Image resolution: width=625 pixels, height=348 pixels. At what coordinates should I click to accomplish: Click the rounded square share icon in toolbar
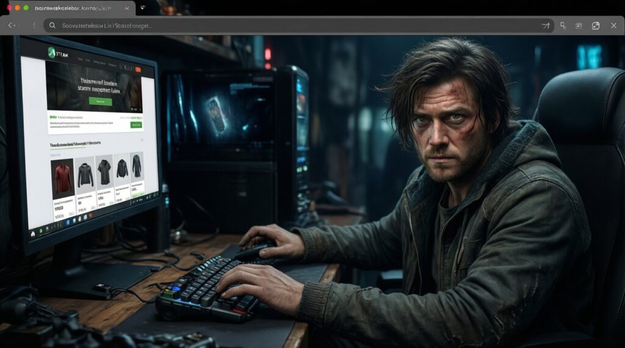596,26
